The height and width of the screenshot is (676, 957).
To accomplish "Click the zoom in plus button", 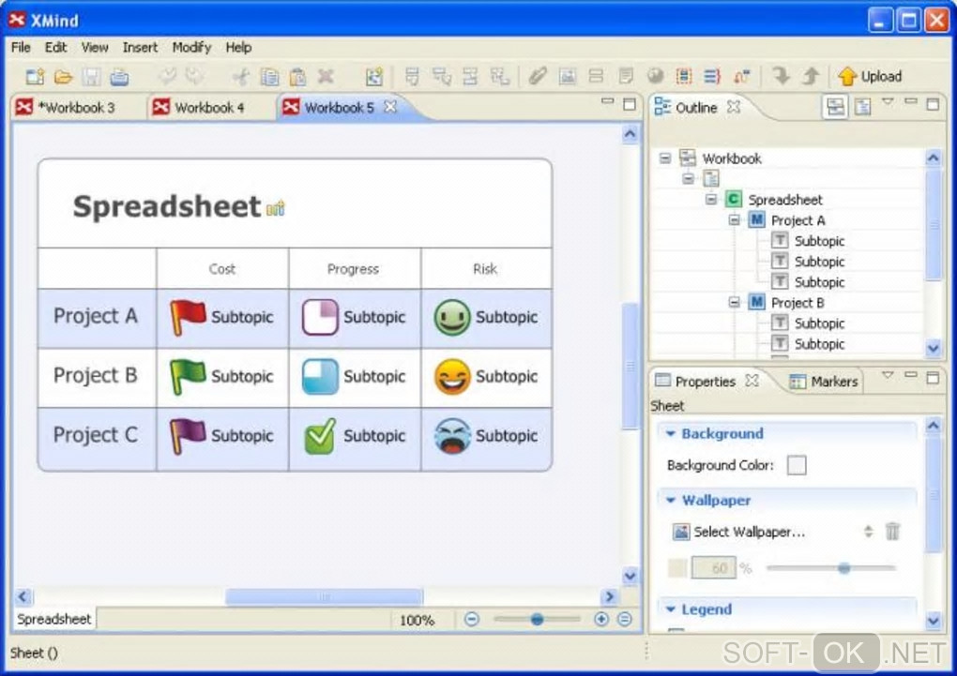I will click(x=601, y=620).
